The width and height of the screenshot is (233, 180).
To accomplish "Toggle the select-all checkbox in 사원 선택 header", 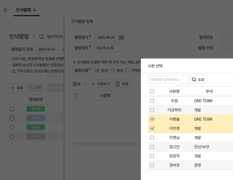I will click(152, 91).
